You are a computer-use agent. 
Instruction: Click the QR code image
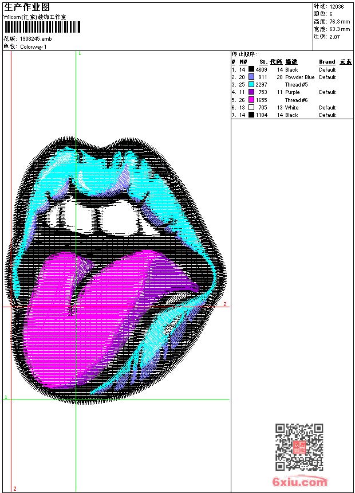tap(299, 447)
